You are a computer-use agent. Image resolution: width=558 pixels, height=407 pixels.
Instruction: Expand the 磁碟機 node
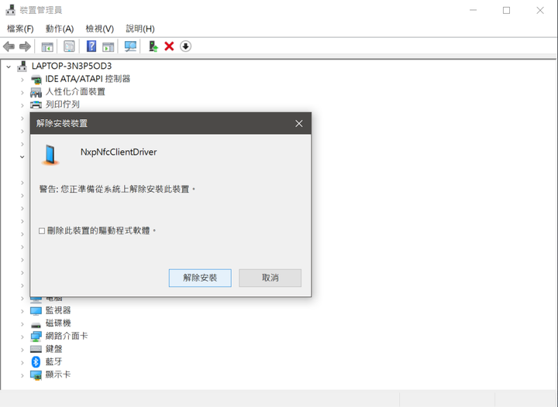[22, 324]
